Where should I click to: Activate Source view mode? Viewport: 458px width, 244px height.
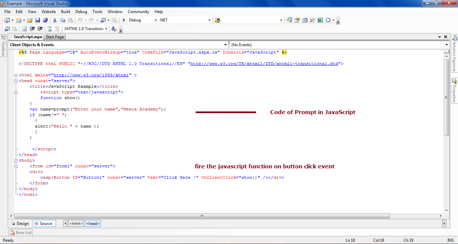point(44,223)
